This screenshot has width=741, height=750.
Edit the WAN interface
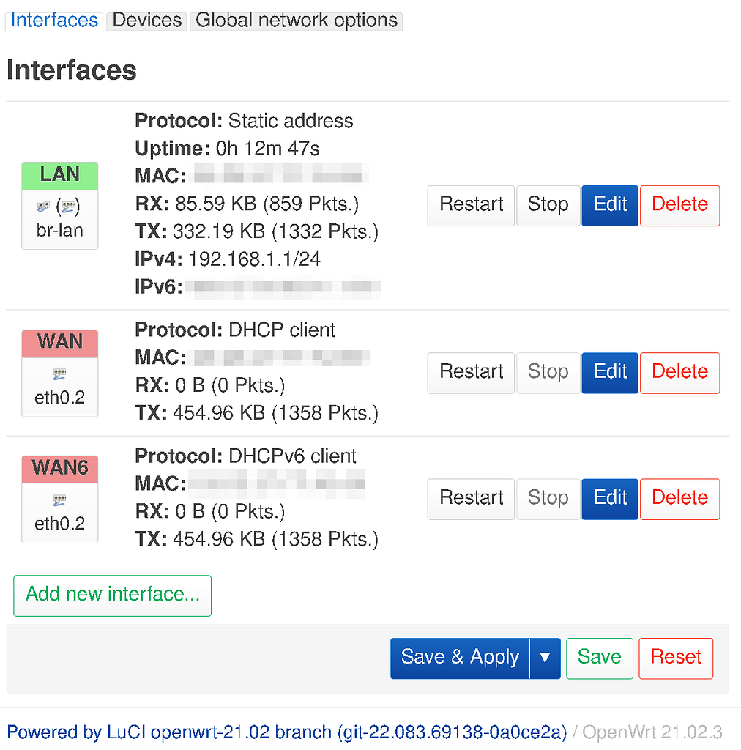609,373
